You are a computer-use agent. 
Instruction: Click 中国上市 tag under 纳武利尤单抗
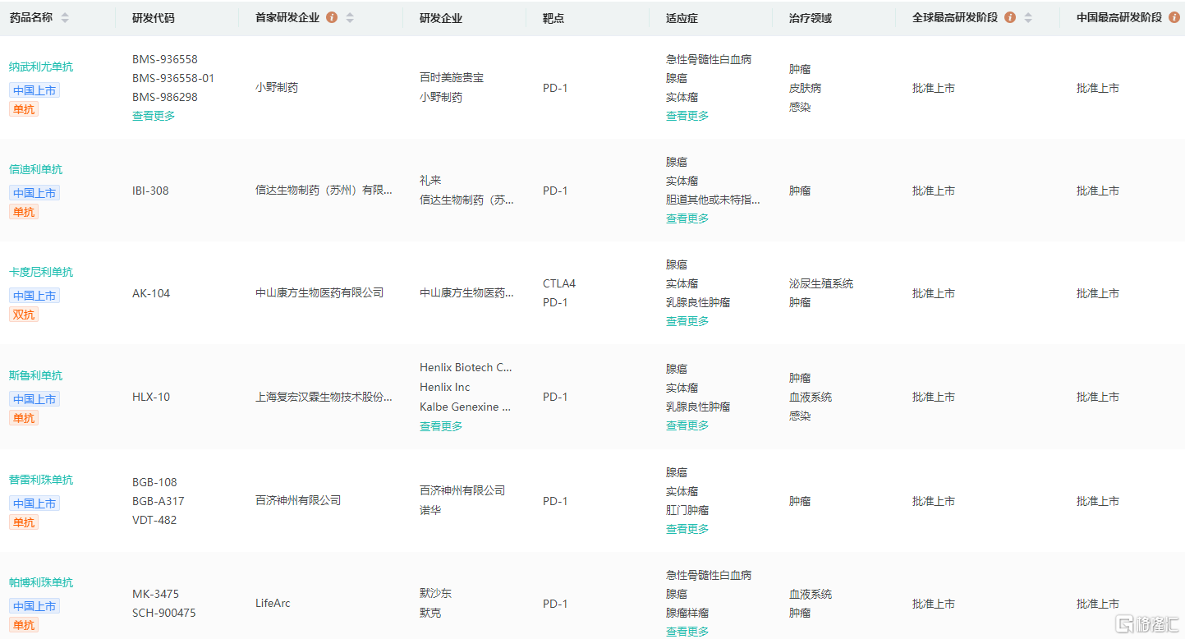[34, 90]
